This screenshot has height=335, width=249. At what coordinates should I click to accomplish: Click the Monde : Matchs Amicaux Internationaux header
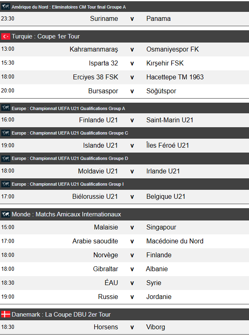tap(66, 214)
